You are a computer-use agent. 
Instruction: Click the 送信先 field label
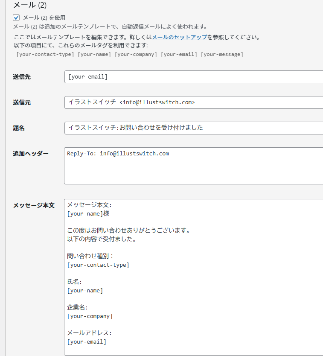[x=22, y=77]
